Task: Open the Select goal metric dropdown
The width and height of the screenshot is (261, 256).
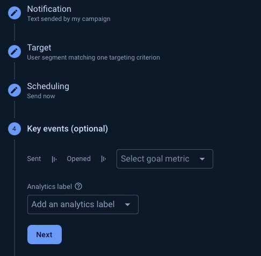Action: pyautogui.click(x=165, y=159)
